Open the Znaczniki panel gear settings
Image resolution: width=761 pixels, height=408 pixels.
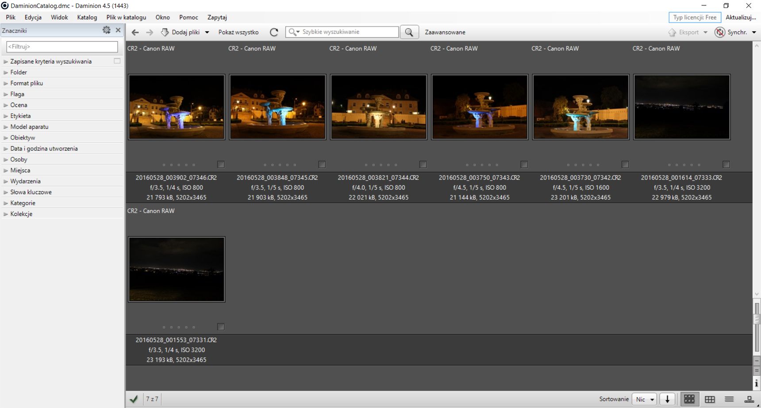point(106,30)
